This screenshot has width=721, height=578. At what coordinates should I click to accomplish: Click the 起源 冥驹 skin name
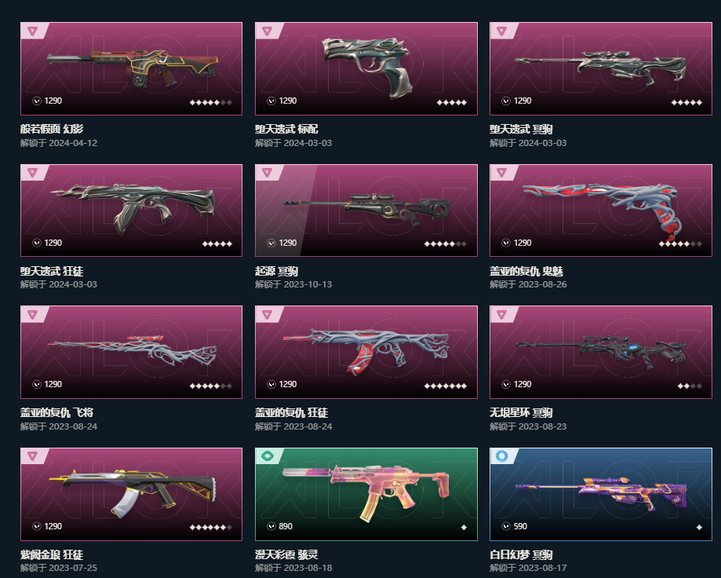[x=276, y=271]
